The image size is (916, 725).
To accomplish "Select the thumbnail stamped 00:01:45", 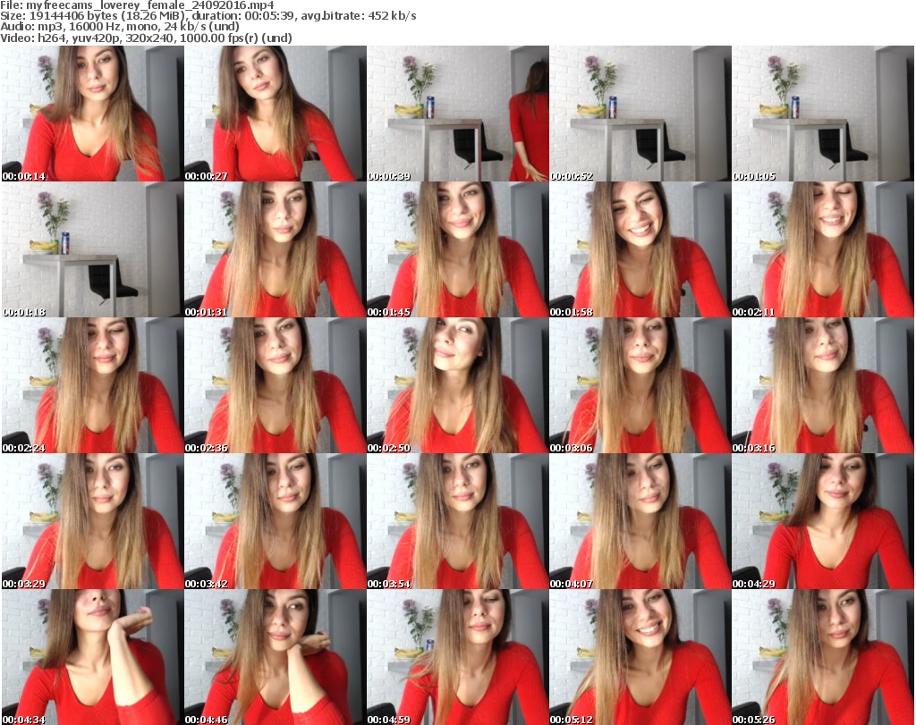I will coord(457,249).
